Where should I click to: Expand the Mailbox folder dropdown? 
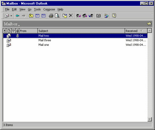pyautogui.click(x=19, y=26)
